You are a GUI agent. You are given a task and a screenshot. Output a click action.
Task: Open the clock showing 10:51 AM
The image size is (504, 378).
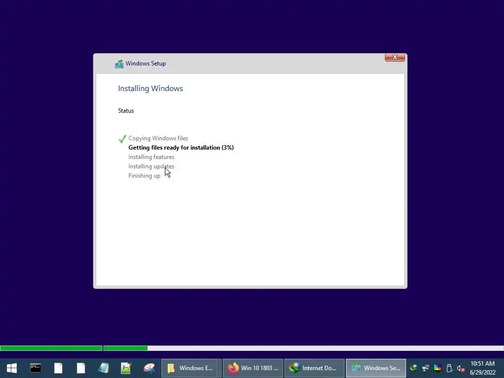482,368
